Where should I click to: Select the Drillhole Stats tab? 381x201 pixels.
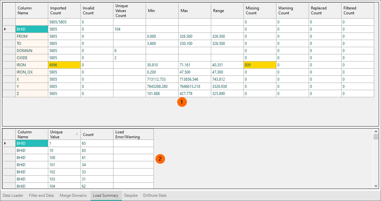pyautogui.click(x=155, y=195)
